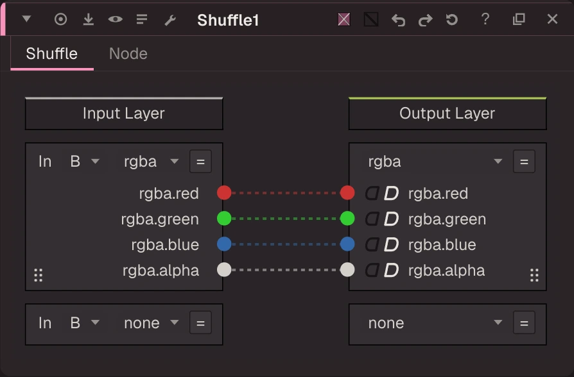Close the Shuffle1 properties panel

click(x=552, y=19)
